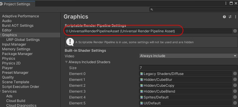This screenshot has height=107, width=238.
Task: Click the shader icon of Legacy Shaders/Diffuse
Action: (x=142, y=74)
